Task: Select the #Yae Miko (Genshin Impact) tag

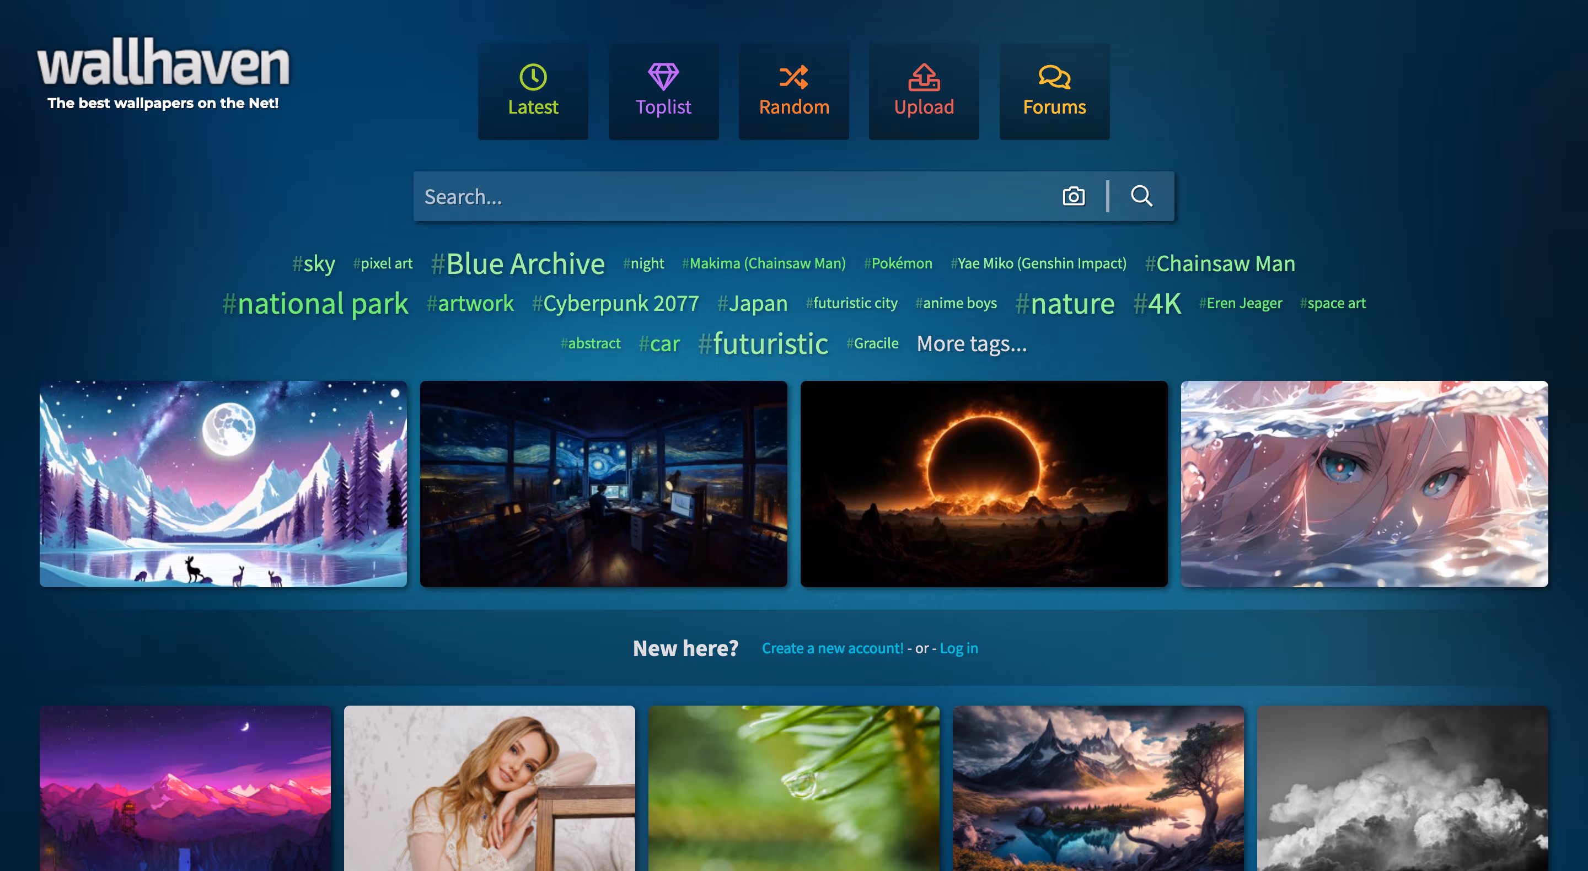Action: pos(1038,264)
